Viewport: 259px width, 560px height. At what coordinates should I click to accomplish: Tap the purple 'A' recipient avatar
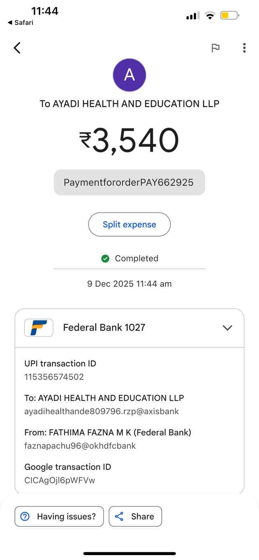pos(129,75)
